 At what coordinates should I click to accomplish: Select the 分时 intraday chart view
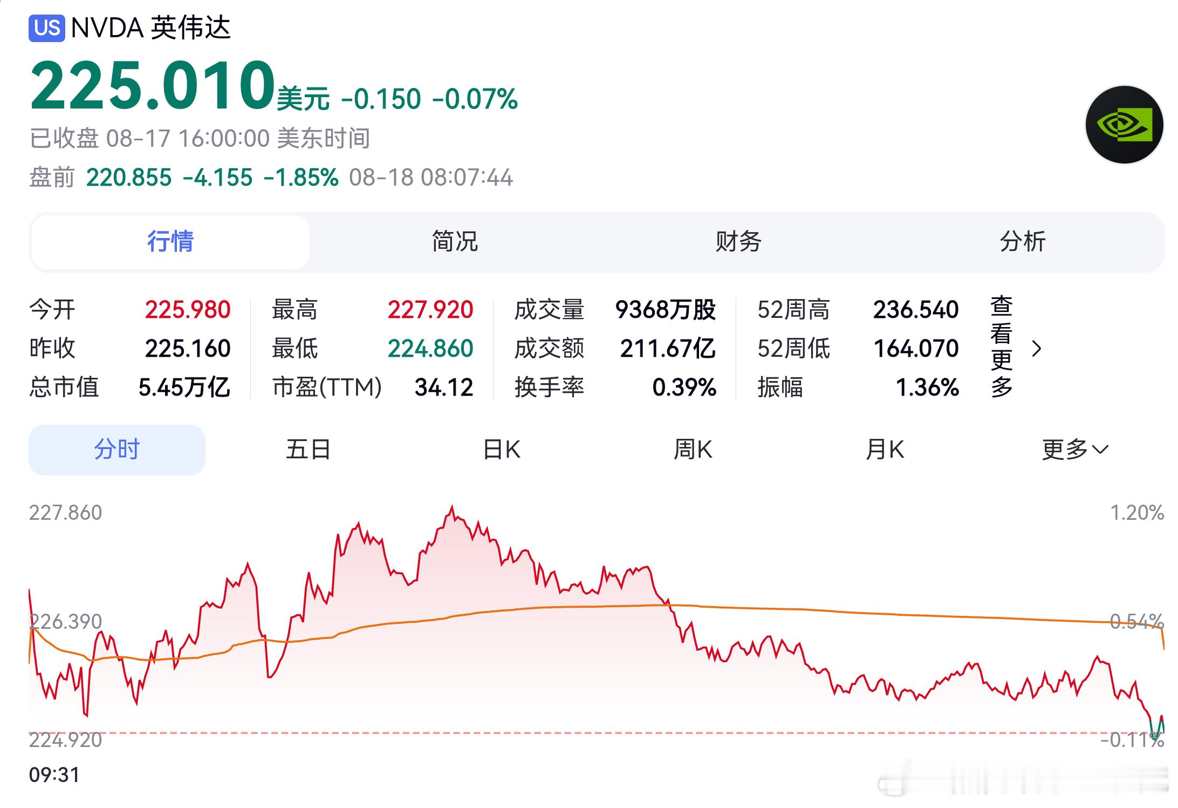click(117, 450)
